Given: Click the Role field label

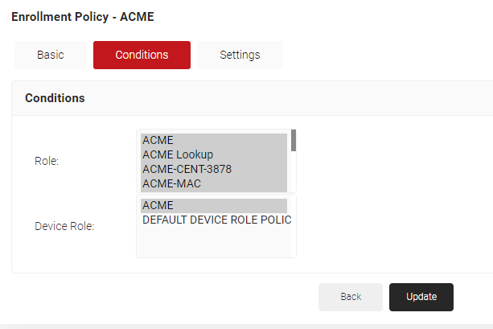Looking at the screenshot, I should [47, 161].
